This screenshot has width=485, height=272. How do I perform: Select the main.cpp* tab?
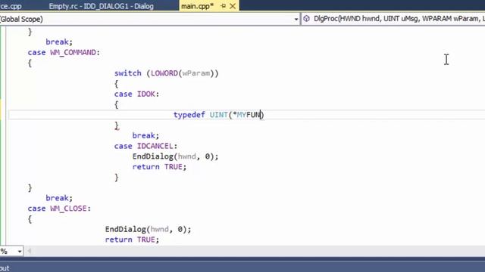[x=197, y=6]
